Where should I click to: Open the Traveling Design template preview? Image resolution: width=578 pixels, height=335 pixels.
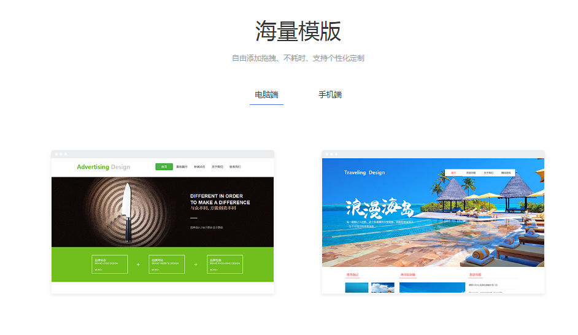tap(433, 222)
